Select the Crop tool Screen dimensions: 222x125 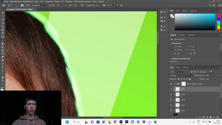click(x=2, y=27)
